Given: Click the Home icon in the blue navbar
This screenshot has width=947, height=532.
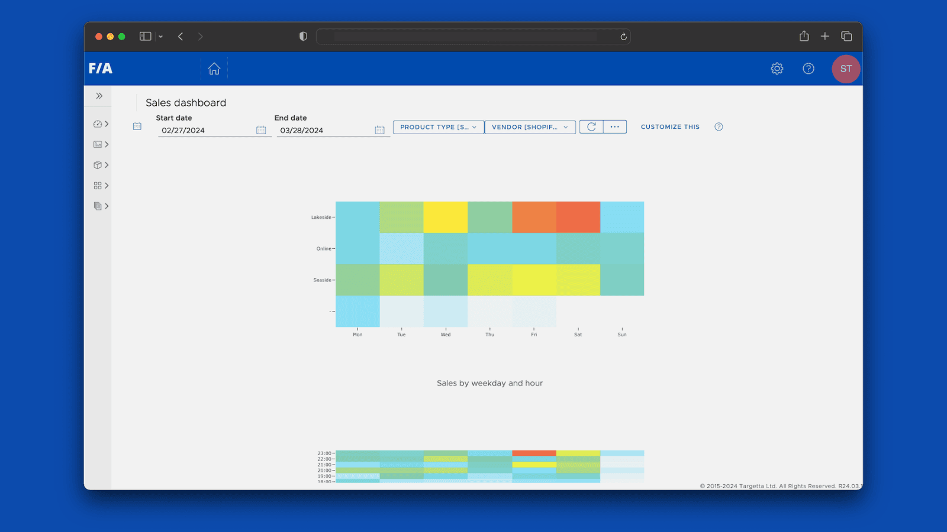Looking at the screenshot, I should click(x=214, y=69).
